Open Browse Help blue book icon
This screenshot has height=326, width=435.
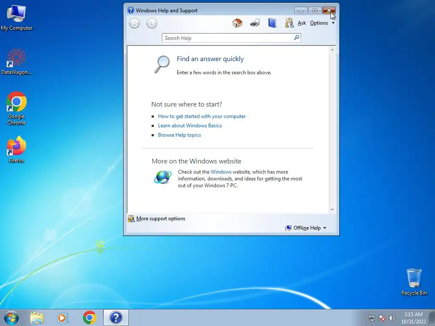point(272,23)
